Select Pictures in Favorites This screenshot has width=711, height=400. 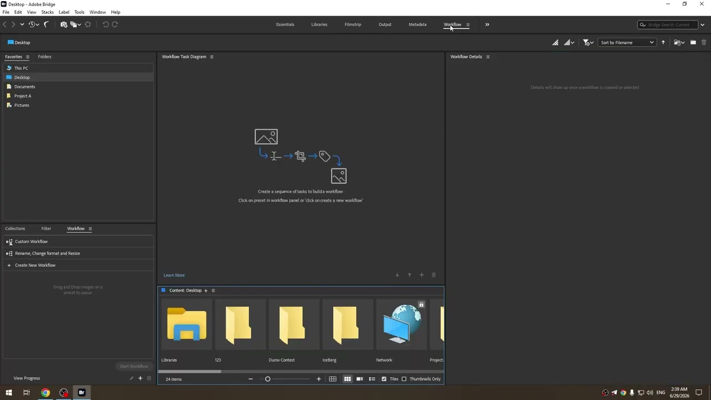[78, 105]
